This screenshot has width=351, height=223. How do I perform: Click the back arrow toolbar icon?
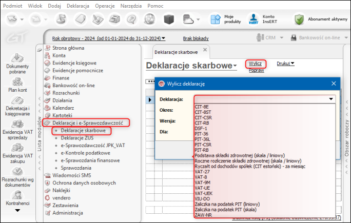tap(12, 19)
